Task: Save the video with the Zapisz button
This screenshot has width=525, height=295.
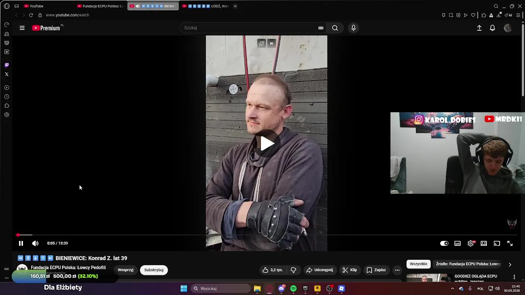Action: pos(376,270)
